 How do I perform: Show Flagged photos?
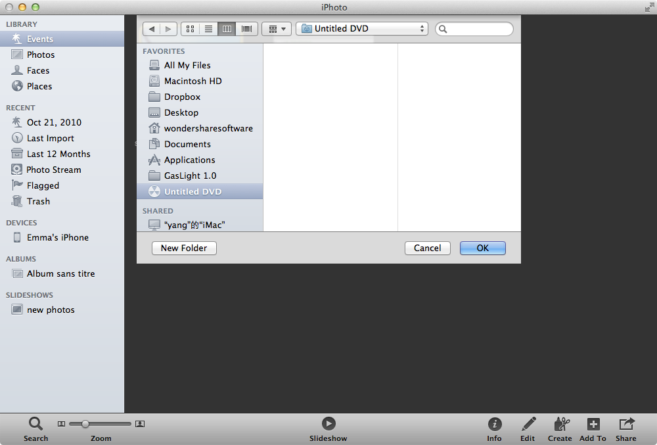[x=62, y=185]
